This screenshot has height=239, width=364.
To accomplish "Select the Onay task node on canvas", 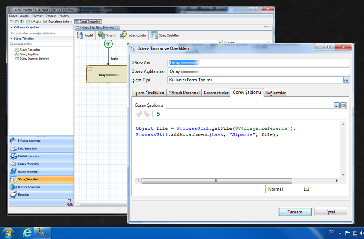I will (107, 74).
